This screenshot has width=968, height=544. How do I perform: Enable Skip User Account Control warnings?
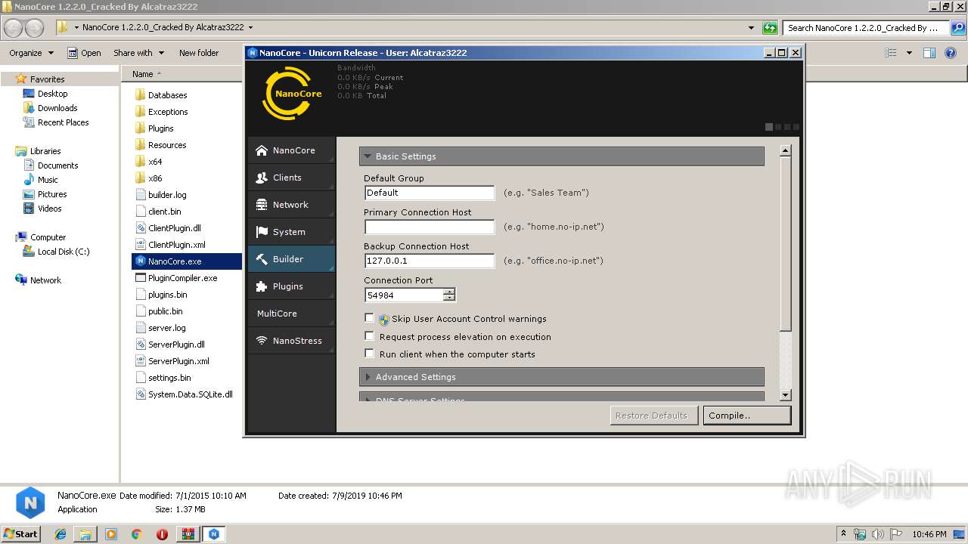click(369, 318)
